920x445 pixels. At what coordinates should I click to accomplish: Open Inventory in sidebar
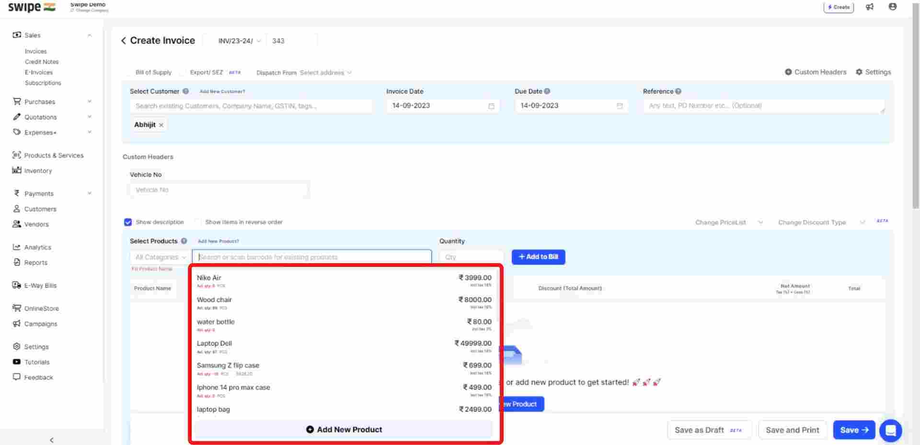tap(32, 171)
